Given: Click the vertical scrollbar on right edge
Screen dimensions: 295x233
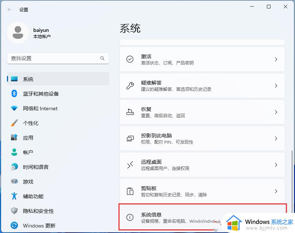Looking at the screenshot, I should click(x=292, y=181).
